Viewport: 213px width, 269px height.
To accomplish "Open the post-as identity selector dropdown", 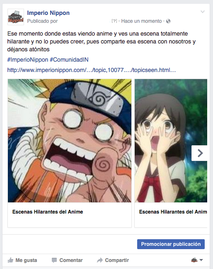I will pyautogui.click(x=197, y=260).
